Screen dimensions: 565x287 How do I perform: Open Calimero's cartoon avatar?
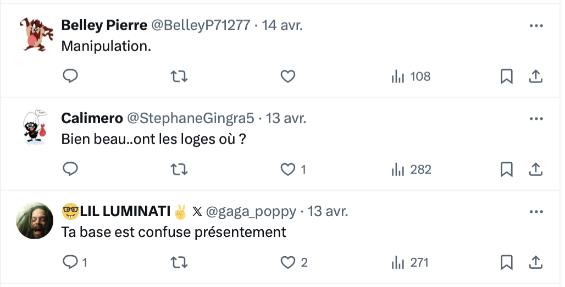tap(35, 127)
